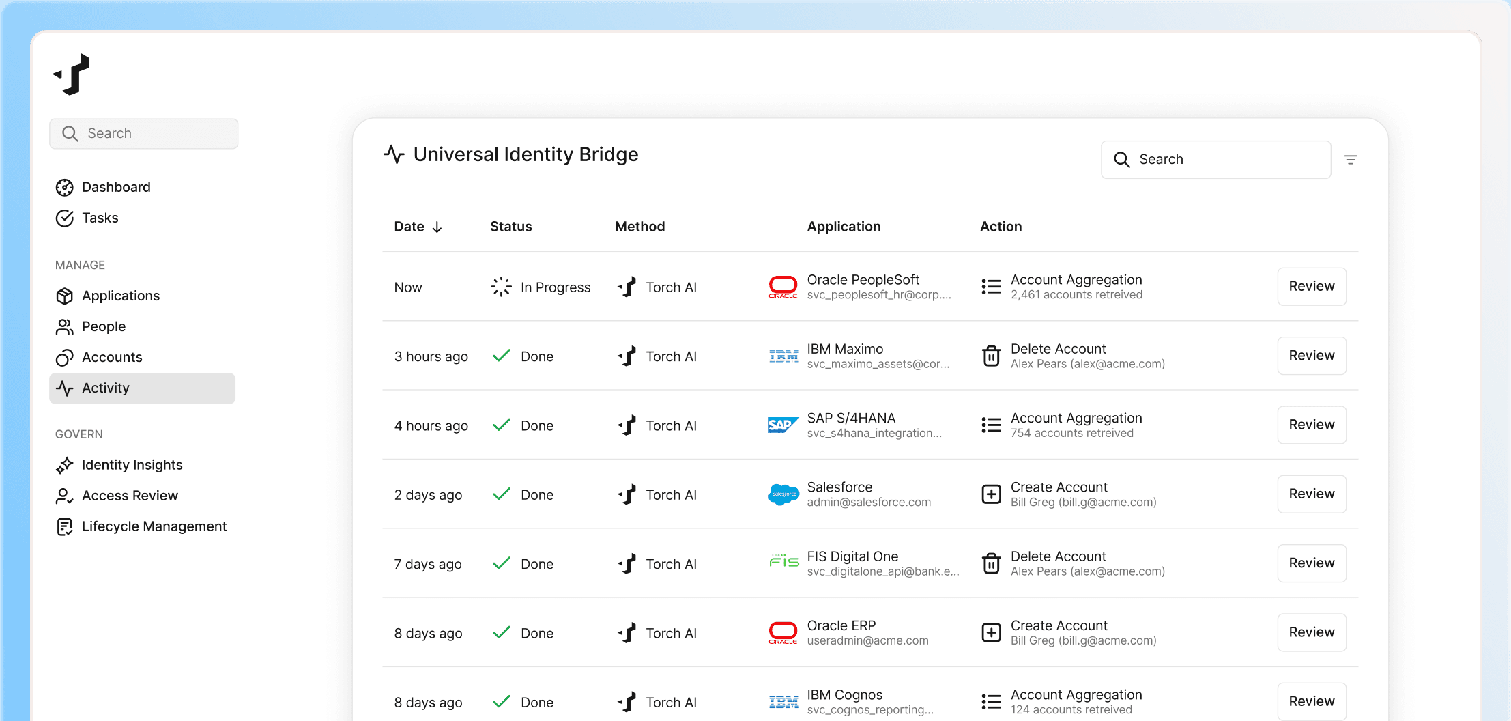This screenshot has height=721, width=1511.
Task: Open the People section
Action: click(104, 326)
